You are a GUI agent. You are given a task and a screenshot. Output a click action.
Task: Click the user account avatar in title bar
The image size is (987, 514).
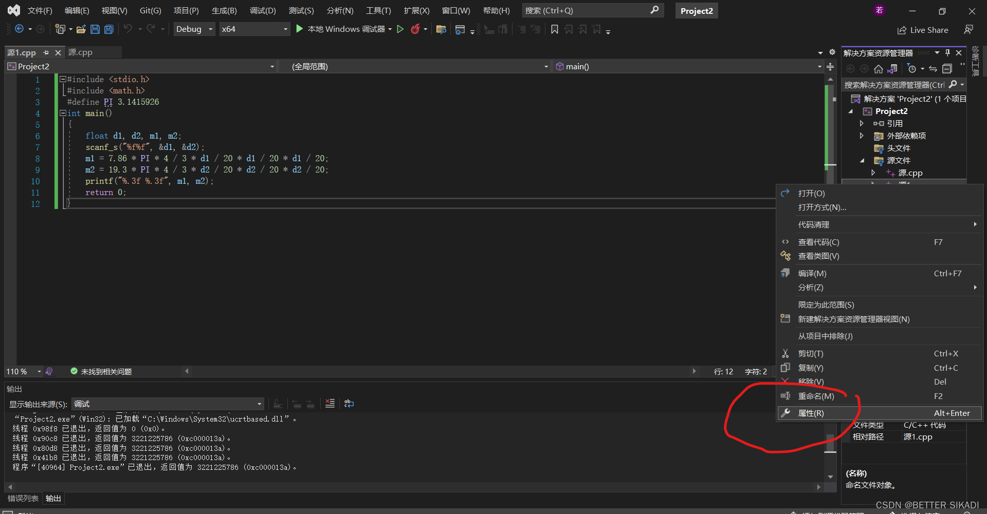880,10
